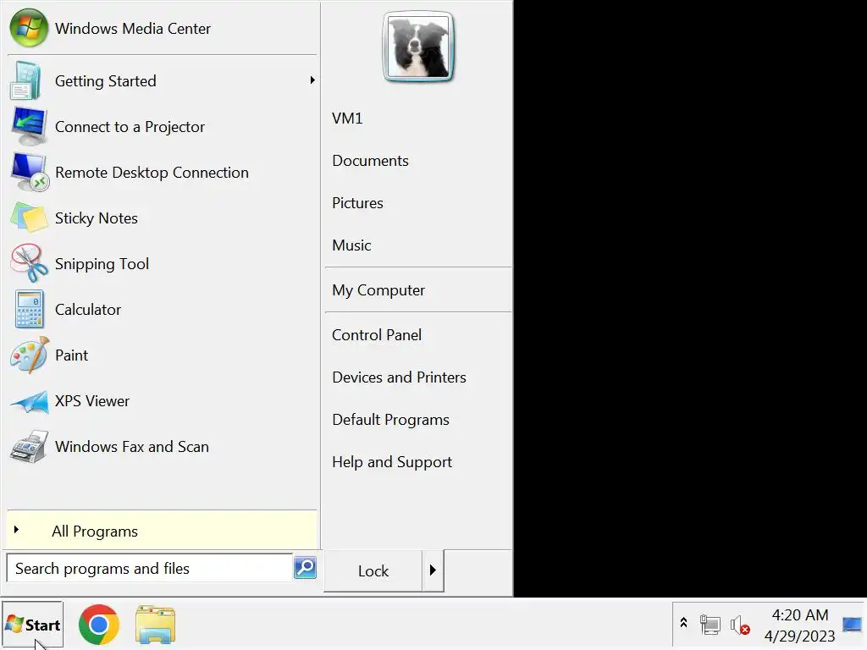Screen dimensions: 867x650
Task: Select Remote Desktop Connection text
Action: (x=152, y=173)
